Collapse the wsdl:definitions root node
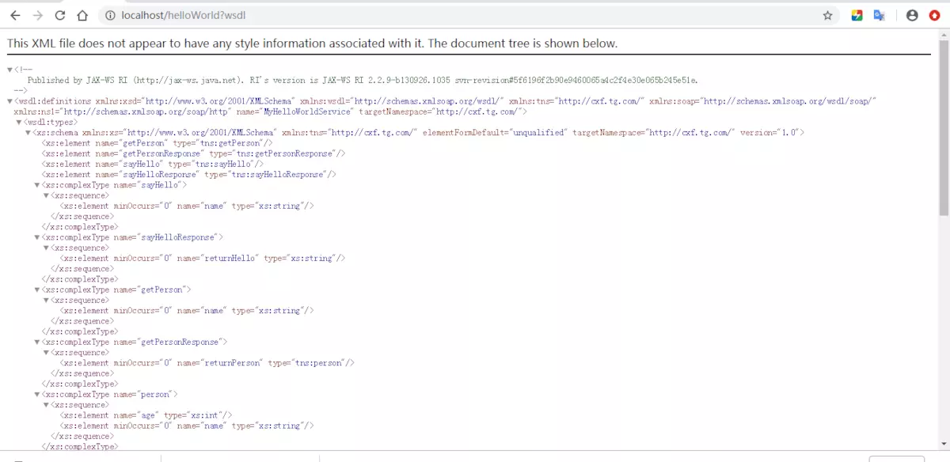950x462 pixels. [10, 102]
